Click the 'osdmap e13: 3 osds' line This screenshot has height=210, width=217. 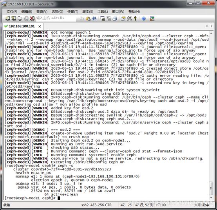point(49,184)
